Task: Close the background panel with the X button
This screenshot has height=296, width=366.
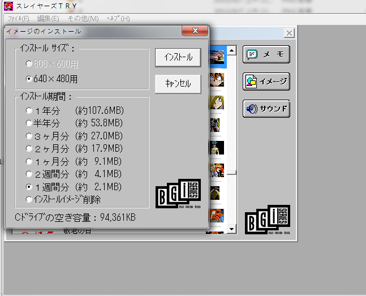Action: [289, 33]
